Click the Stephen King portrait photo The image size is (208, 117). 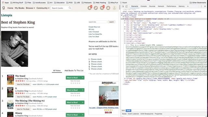click(x=15, y=49)
